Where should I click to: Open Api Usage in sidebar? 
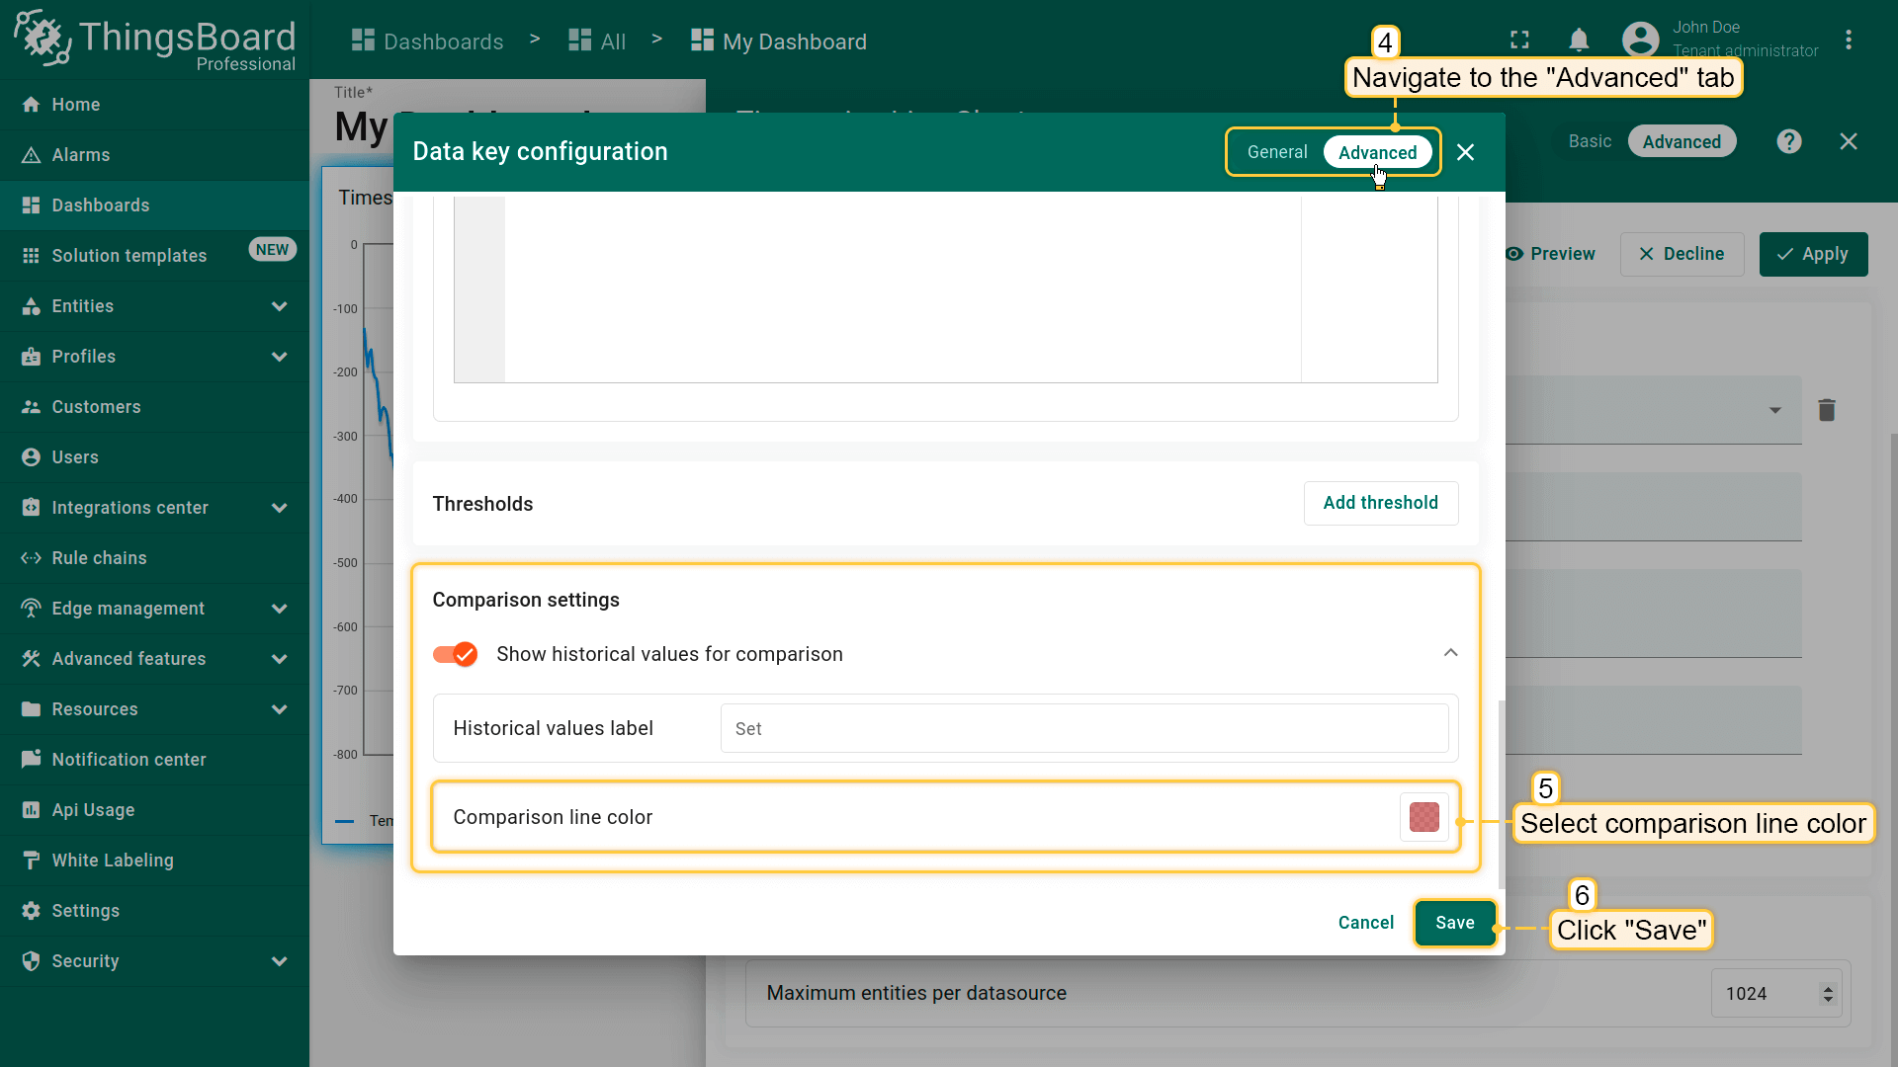click(93, 810)
